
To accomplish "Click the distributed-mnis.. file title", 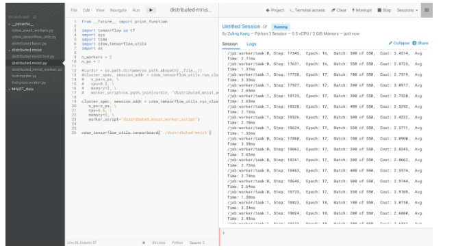I will (x=190, y=10).
